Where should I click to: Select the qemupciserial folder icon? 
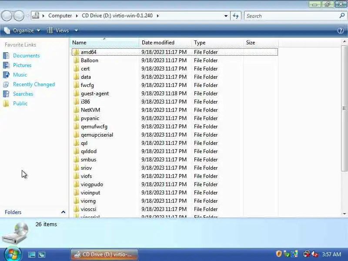(76, 135)
